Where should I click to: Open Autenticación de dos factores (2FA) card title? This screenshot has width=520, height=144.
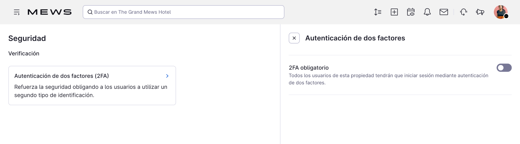tap(62, 76)
